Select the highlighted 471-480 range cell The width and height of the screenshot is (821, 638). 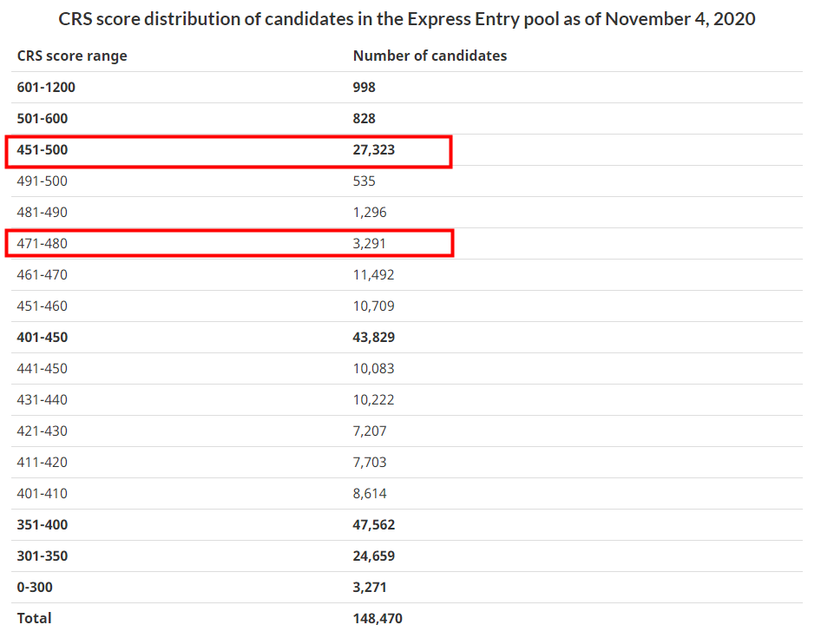coord(42,243)
